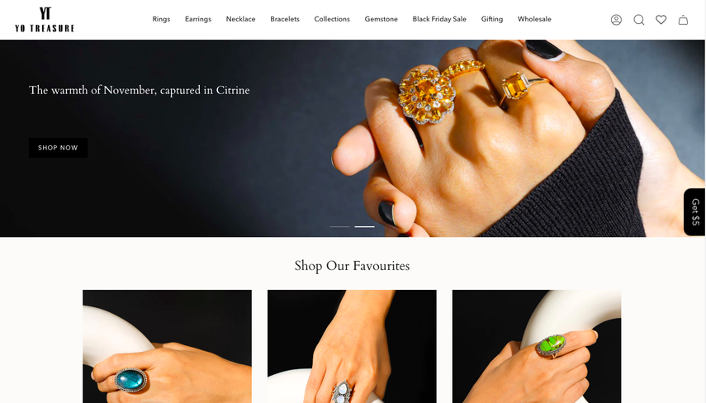Expand the Gemstone menu
Image resolution: width=706 pixels, height=403 pixels.
381,19
